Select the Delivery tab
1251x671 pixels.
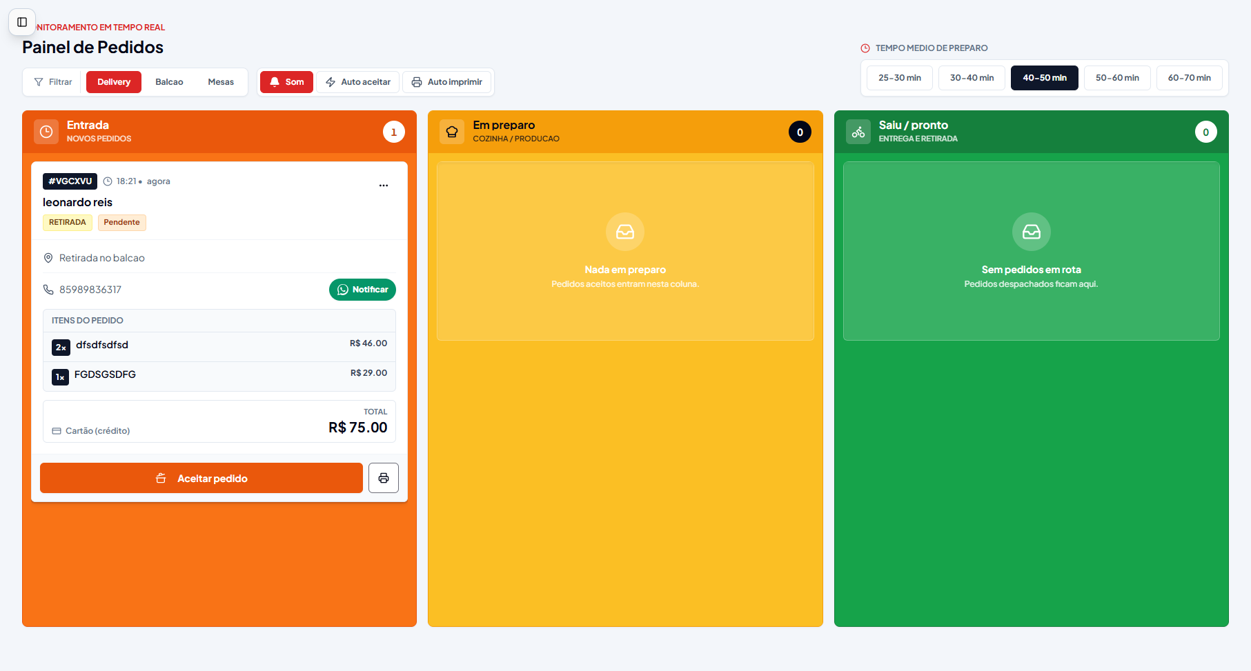click(114, 82)
